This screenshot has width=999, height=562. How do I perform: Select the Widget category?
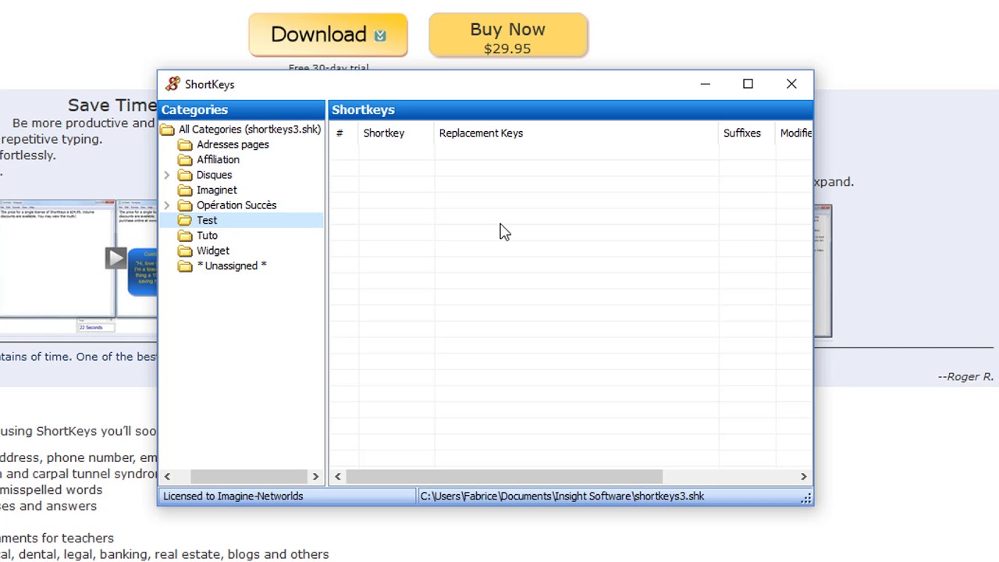tap(212, 251)
